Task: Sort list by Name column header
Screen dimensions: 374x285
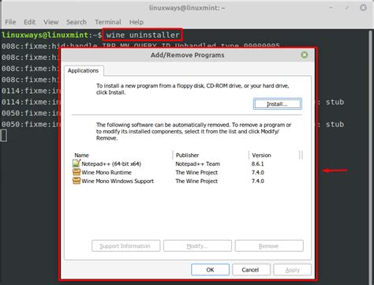Action: (122, 155)
